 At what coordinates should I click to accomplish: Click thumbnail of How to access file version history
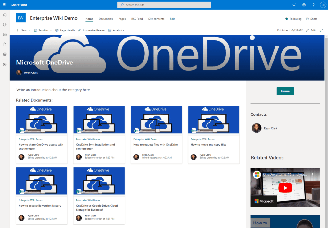point(42,181)
